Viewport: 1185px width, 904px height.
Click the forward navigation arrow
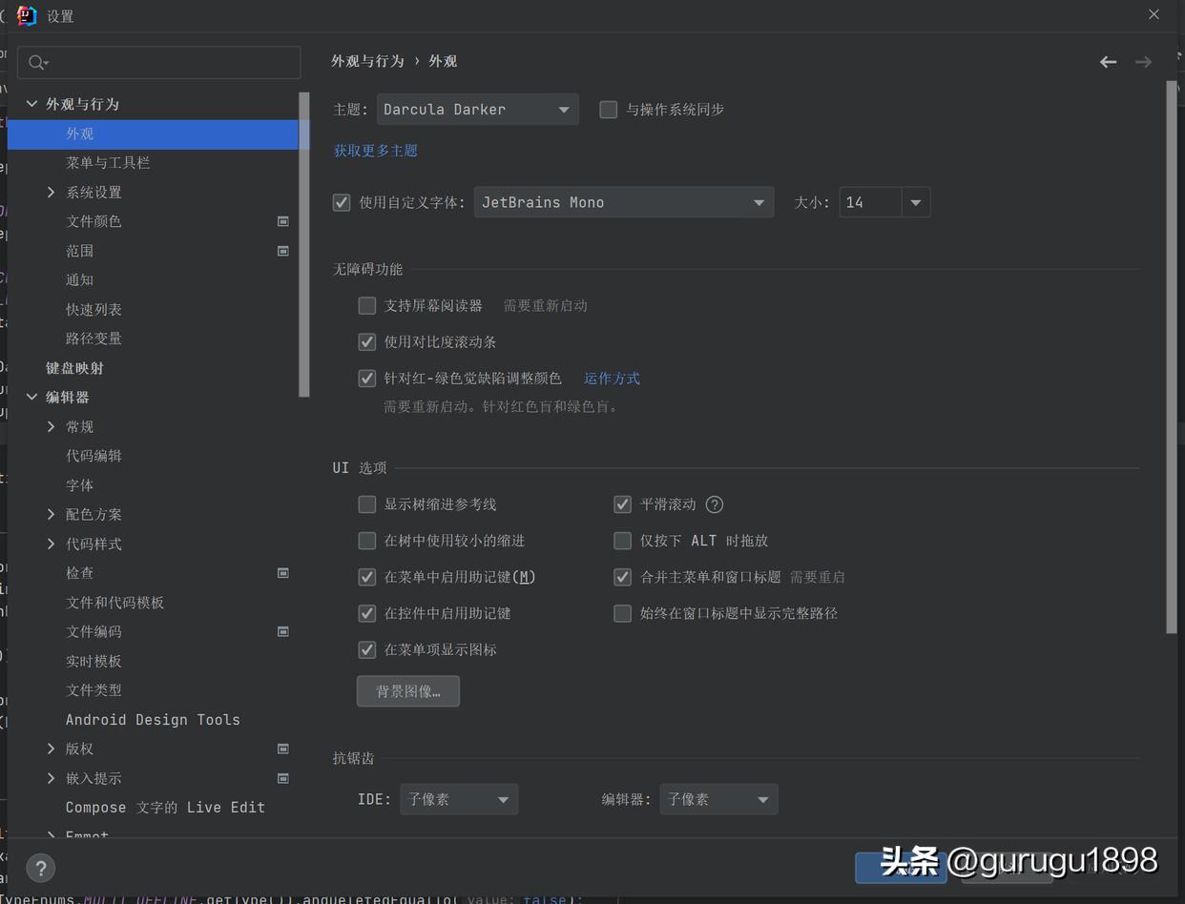pos(1143,61)
